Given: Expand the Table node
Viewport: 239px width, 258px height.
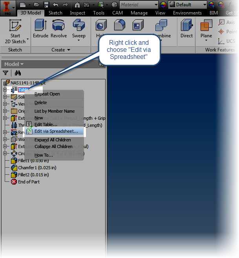Looking at the screenshot, I should pos(5,90).
